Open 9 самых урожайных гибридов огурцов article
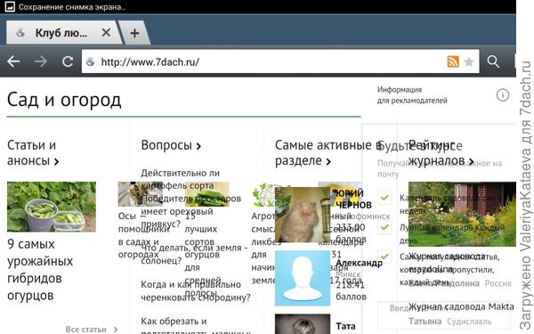534x334 pixels. [40, 270]
